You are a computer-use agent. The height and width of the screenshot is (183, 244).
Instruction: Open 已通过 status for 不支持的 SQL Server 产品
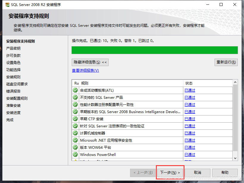tap(190, 98)
